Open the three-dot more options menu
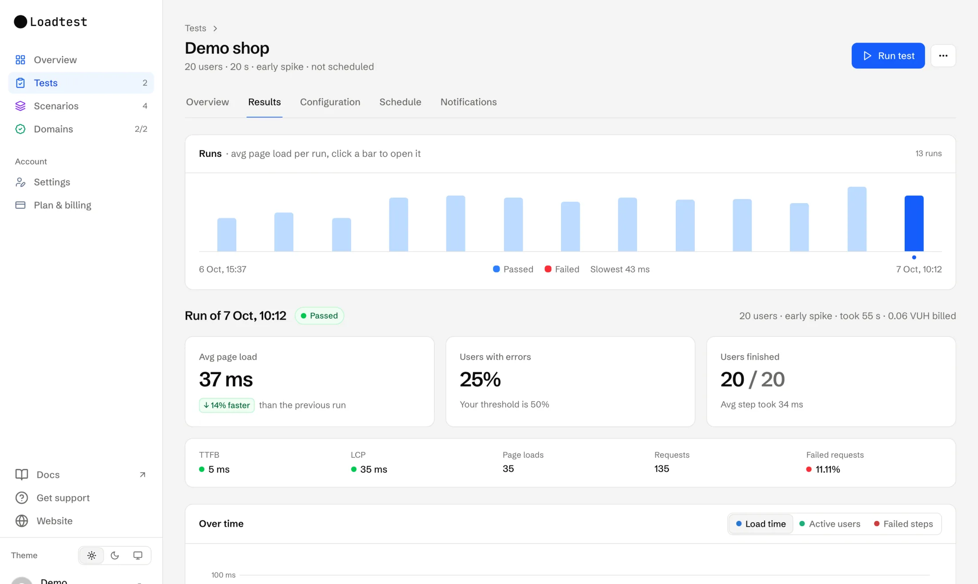 click(943, 56)
